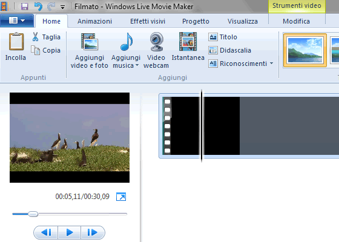Open full screen preview icon
This screenshot has height=242, width=339.
click(121, 197)
